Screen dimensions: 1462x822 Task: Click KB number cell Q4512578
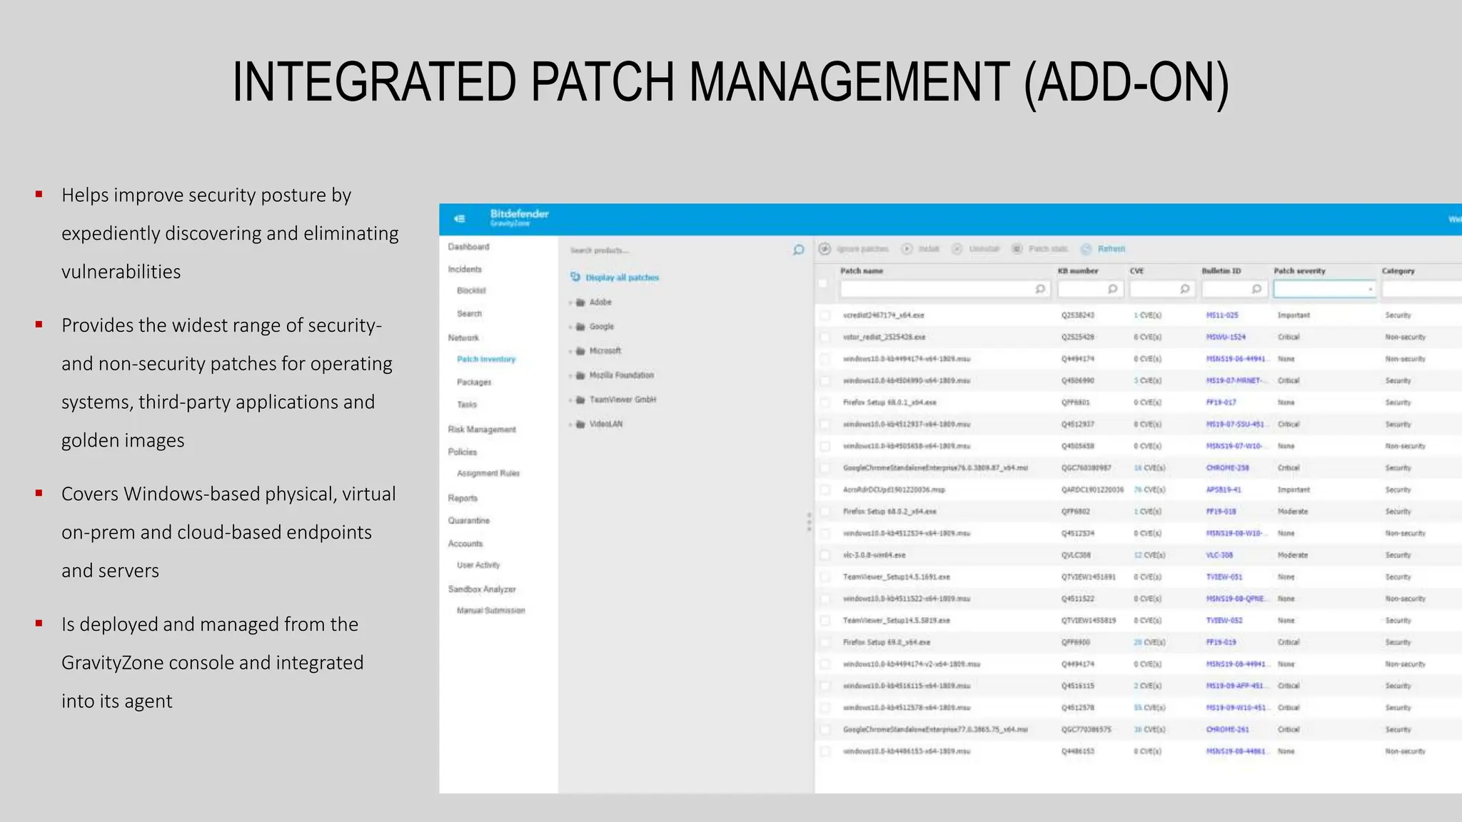click(x=1078, y=708)
